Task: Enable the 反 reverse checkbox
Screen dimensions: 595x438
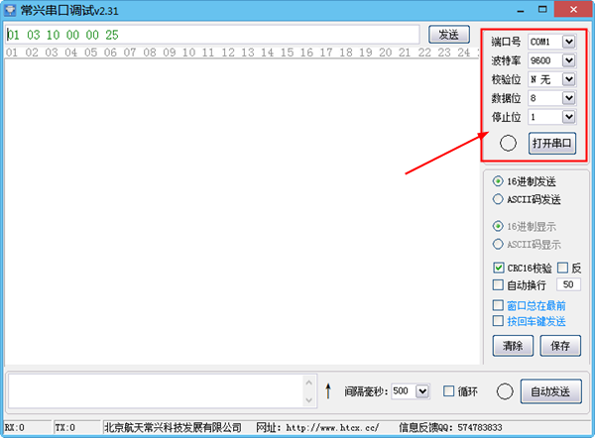Action: pos(562,268)
